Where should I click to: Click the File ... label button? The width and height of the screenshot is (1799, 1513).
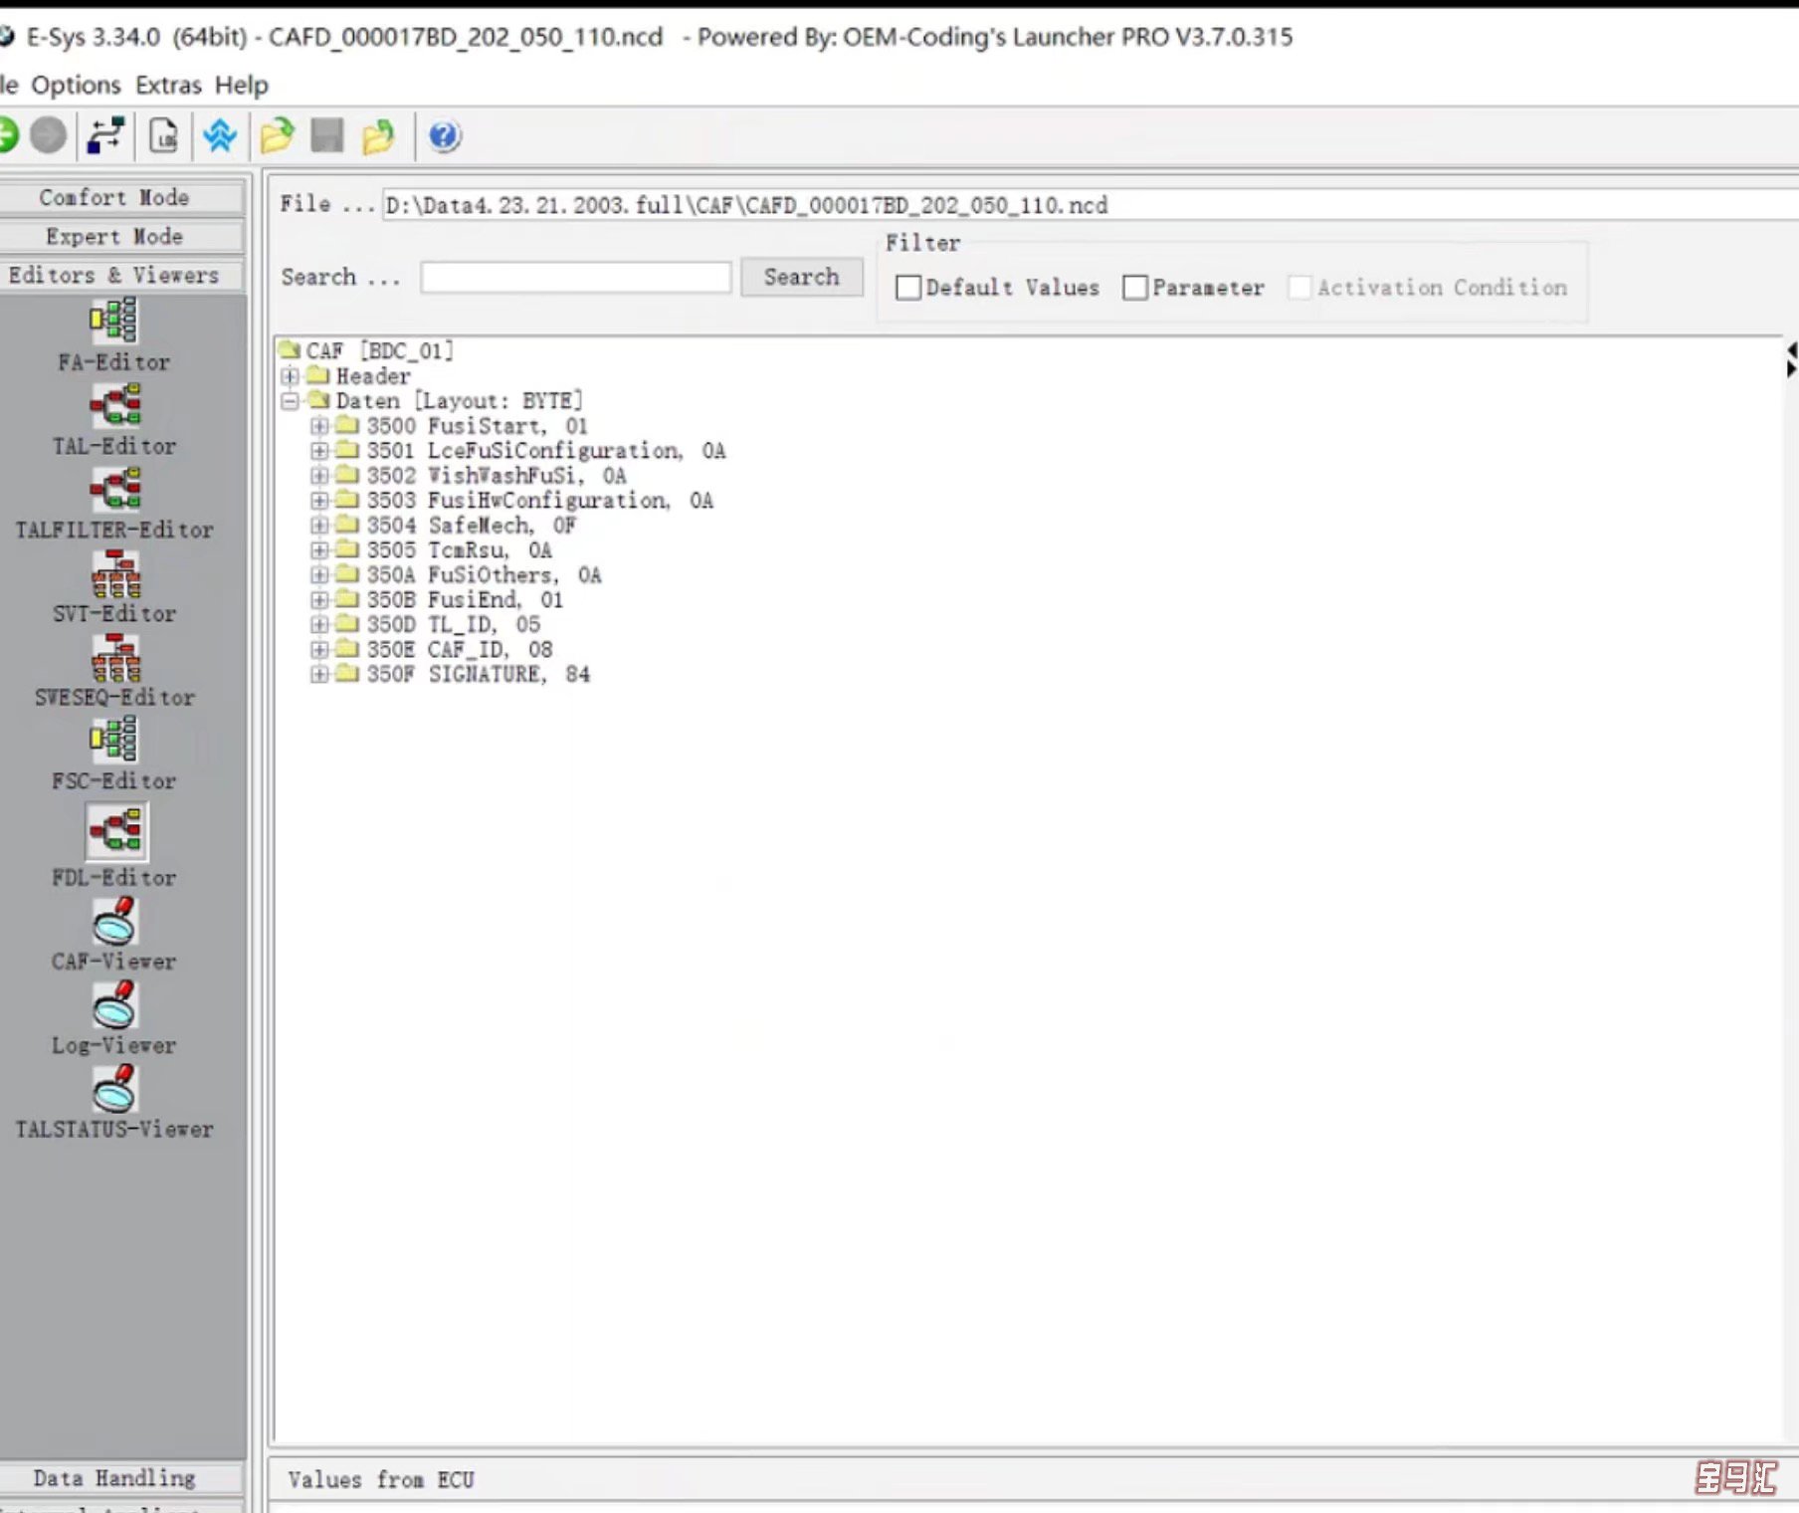coord(326,204)
